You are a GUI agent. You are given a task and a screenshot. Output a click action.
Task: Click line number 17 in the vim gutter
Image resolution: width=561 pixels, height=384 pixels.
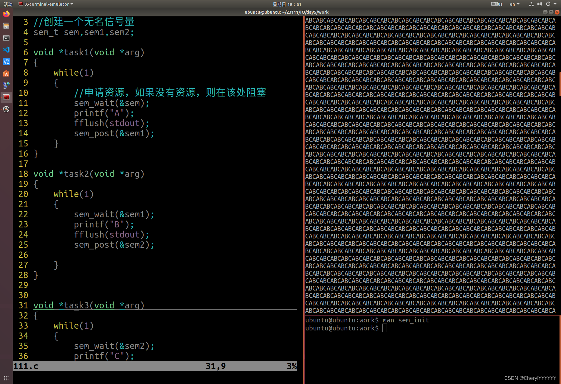pyautogui.click(x=23, y=164)
